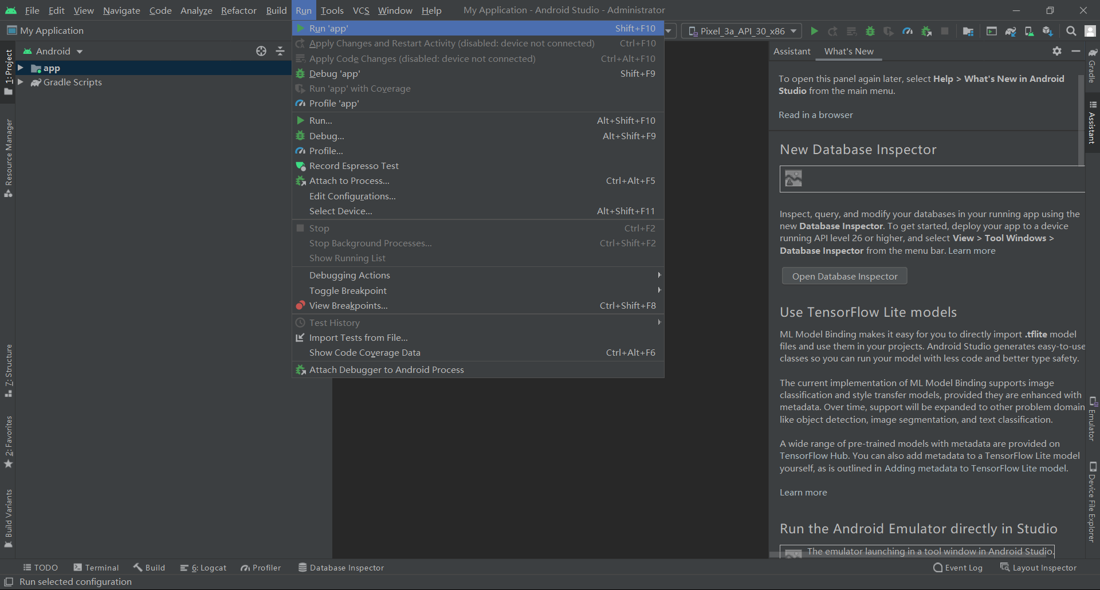This screenshot has height=590, width=1100.
Task: Click Sync Project with Gradle Files icon
Action: [x=1011, y=31]
